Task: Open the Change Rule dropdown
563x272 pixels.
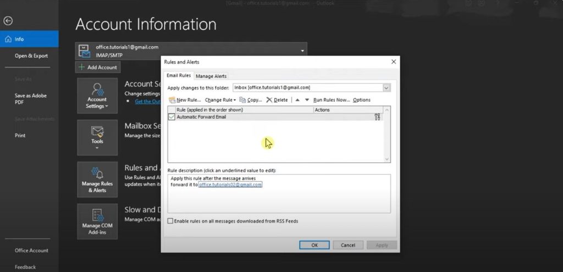Action: tap(220, 100)
